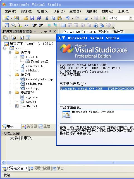This screenshot has width=134, height=179.
Task: Switch to Form1.h [设计] tab
Action: coord(96,32)
